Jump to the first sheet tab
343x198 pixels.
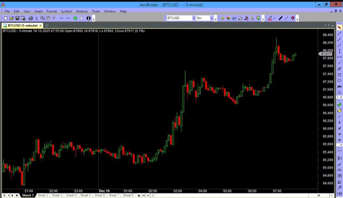click(4, 195)
